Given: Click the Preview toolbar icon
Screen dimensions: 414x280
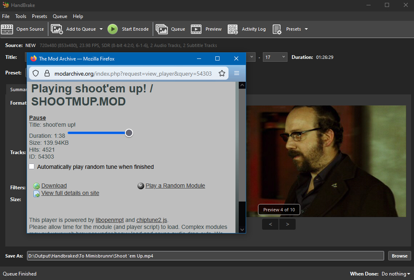Looking at the screenshot, I should tap(196, 29).
